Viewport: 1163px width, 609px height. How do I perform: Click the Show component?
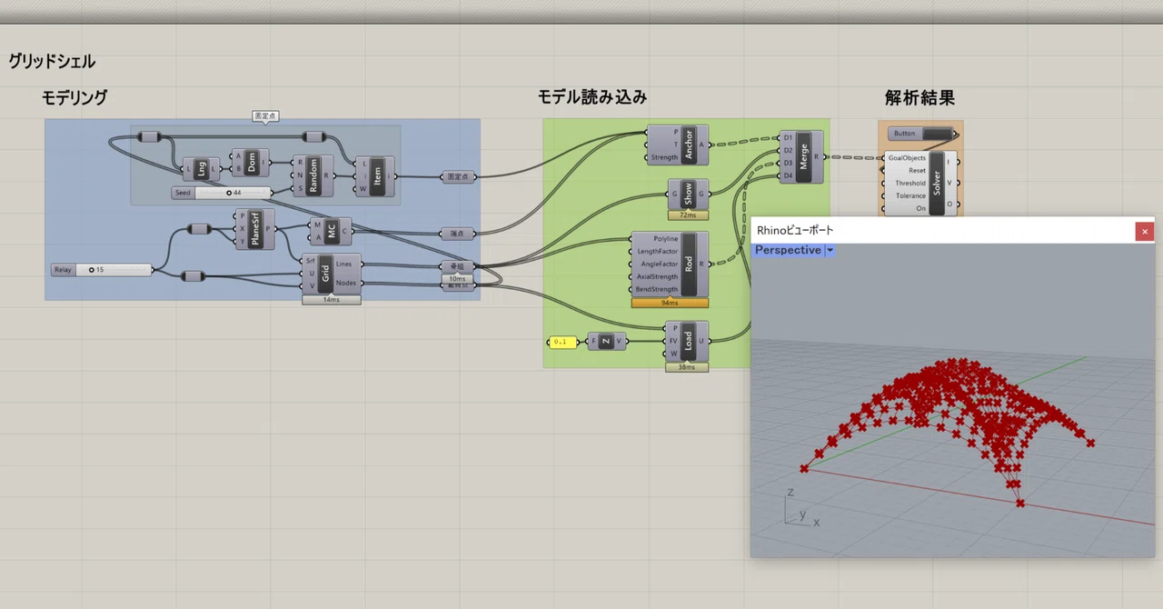688,194
